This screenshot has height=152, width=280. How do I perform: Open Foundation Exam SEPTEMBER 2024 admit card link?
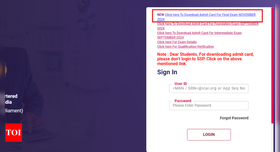[208, 26]
